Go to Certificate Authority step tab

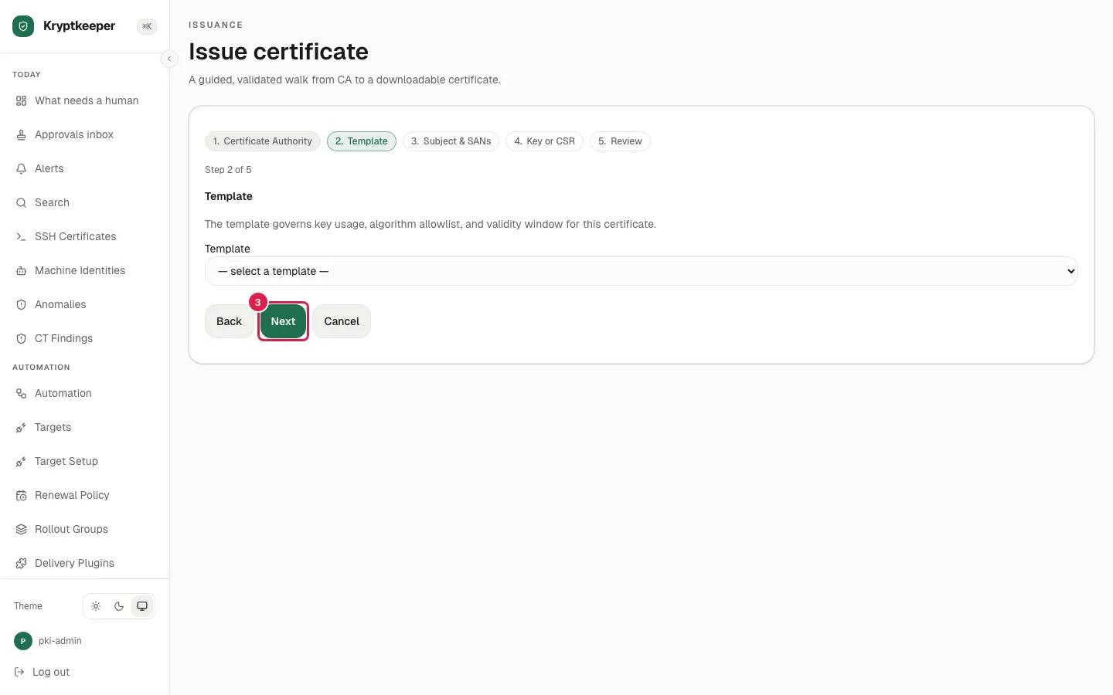coord(263,141)
